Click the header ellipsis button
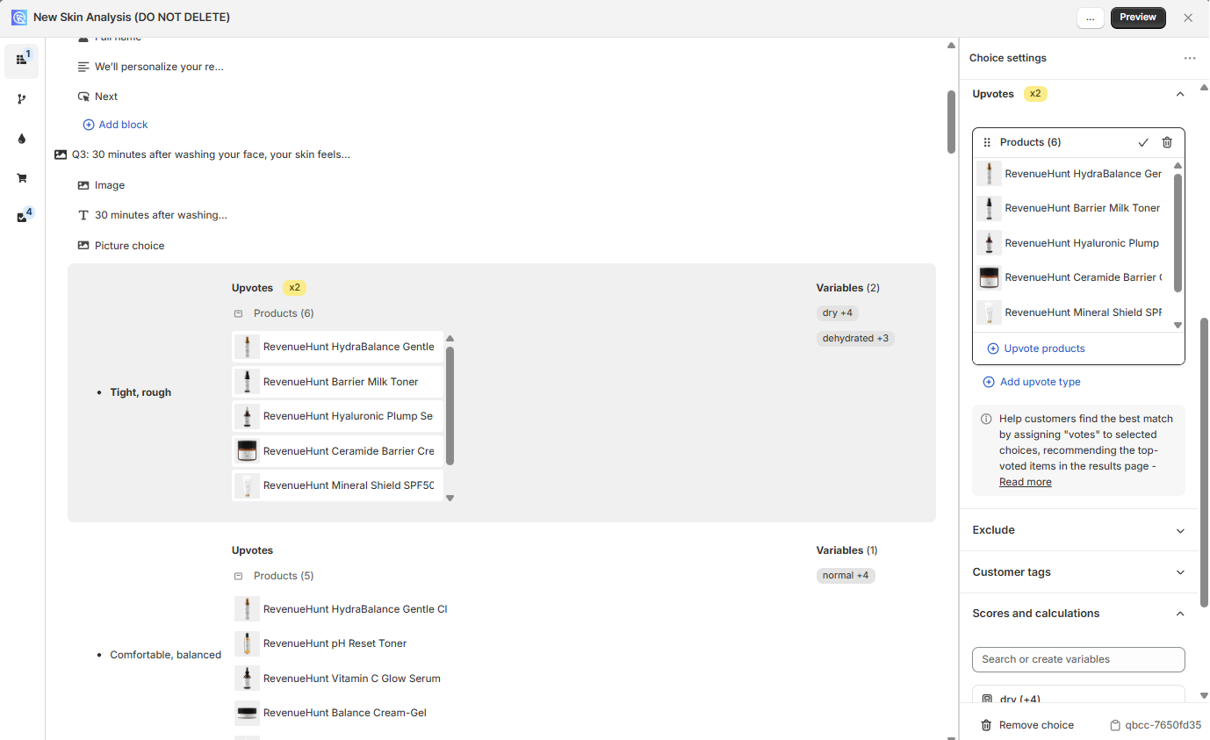This screenshot has width=1210, height=740. tap(1090, 18)
